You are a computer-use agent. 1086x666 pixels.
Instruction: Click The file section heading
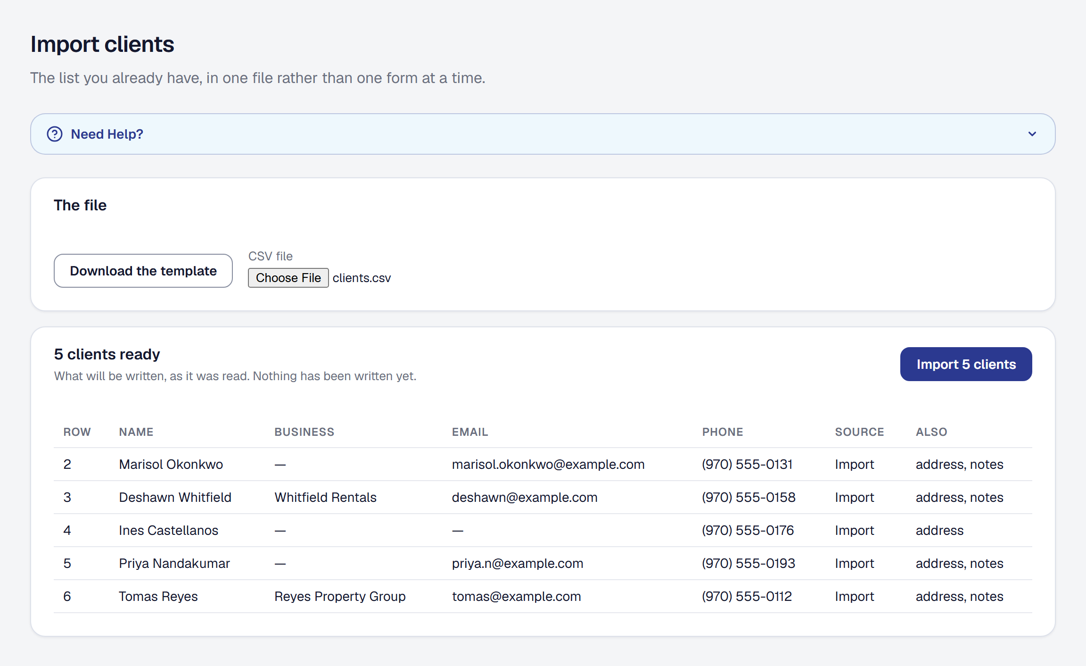80,205
